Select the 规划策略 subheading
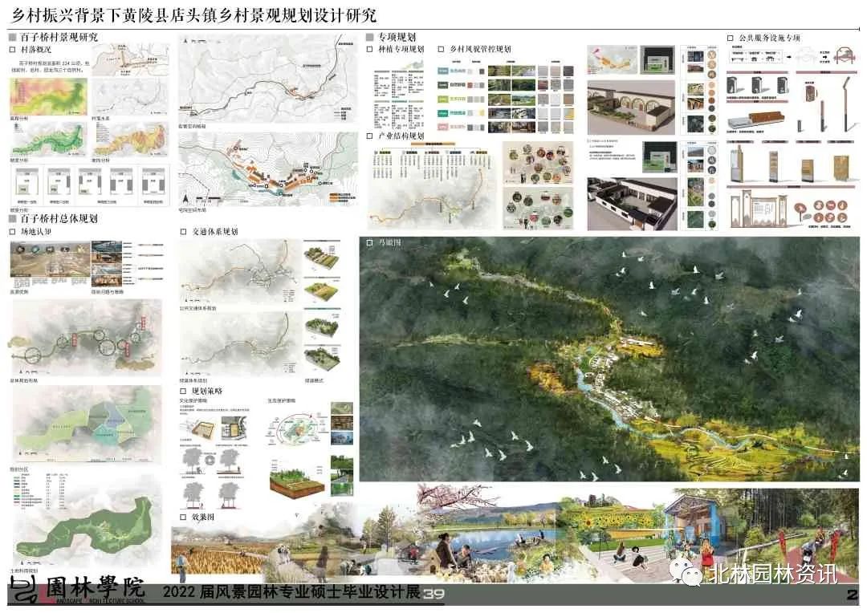Viewport: 867px width, 613px height. point(207,391)
